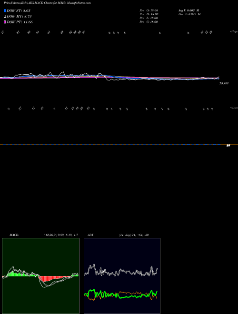Image resolution: width=238 pixels, height=314 pixels.
Task: Open the ADX indicator chart panel
Action: pyautogui.click(x=122, y=276)
